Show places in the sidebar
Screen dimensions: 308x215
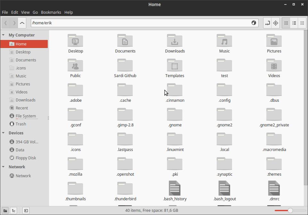coord(5,211)
